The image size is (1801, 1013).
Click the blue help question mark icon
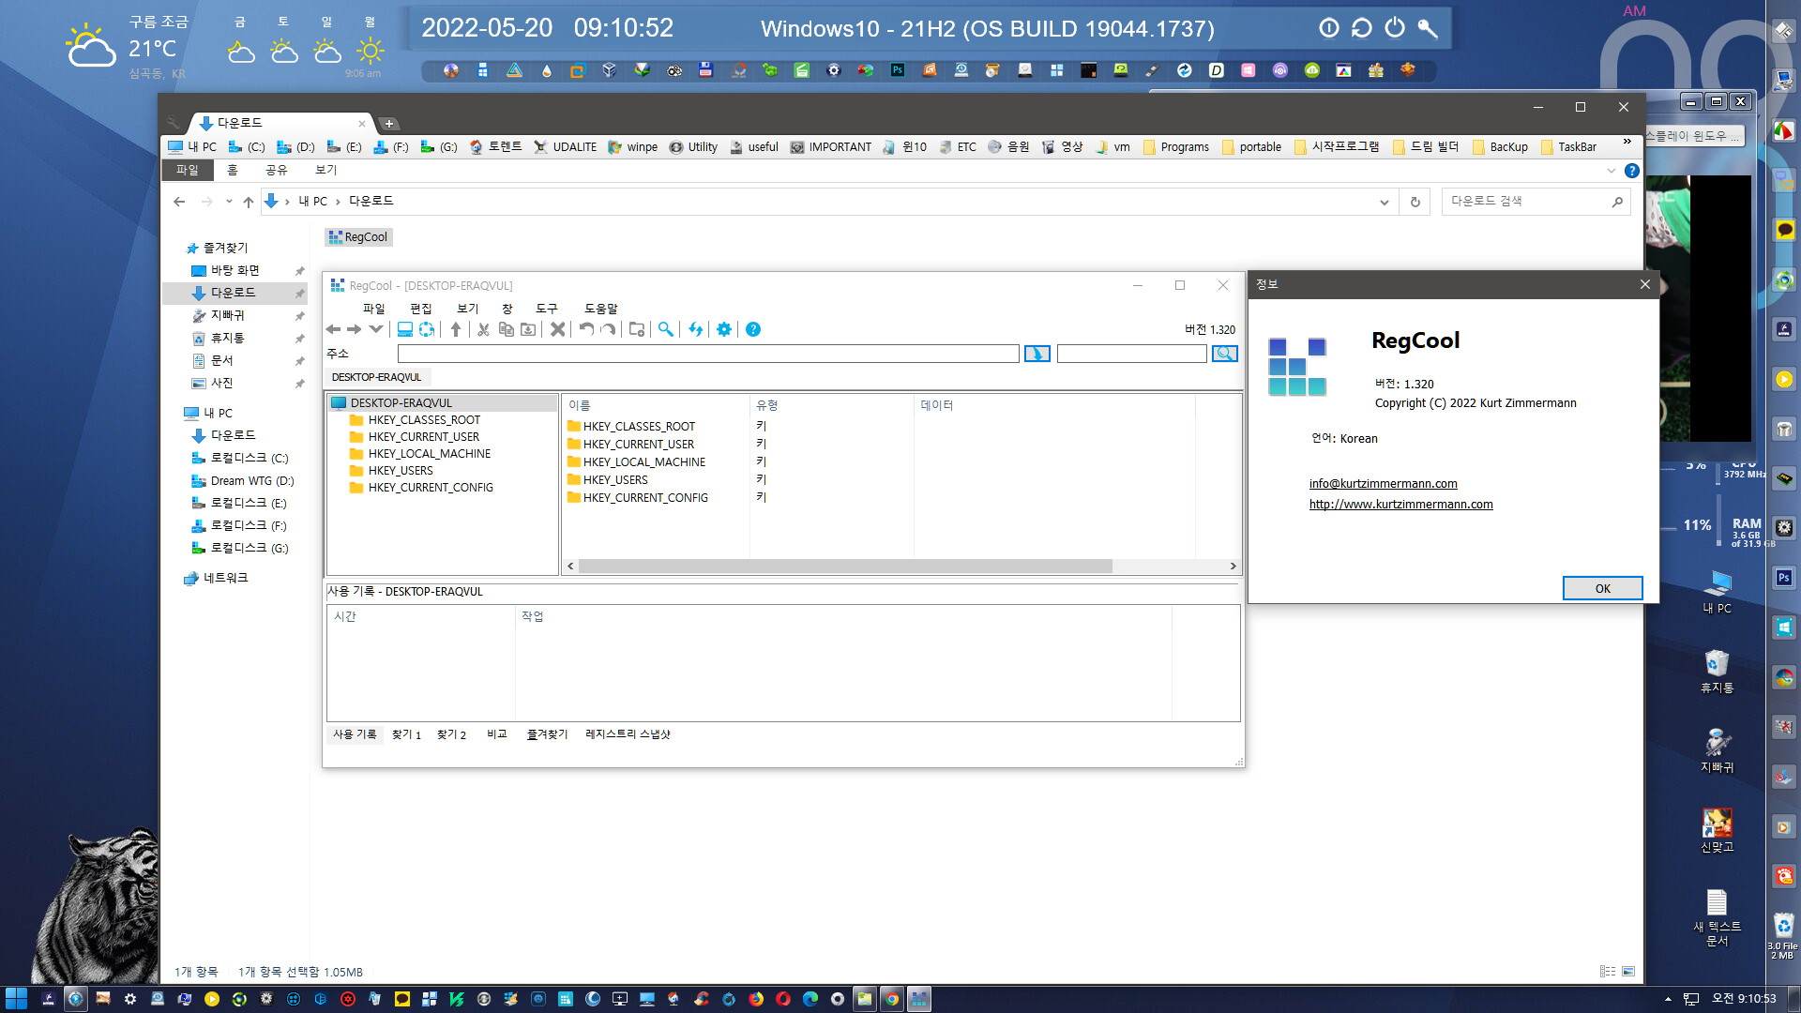pyautogui.click(x=753, y=329)
